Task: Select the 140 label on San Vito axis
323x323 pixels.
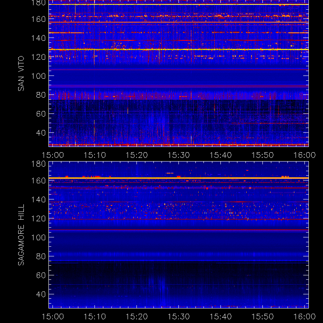Action: (x=38, y=38)
